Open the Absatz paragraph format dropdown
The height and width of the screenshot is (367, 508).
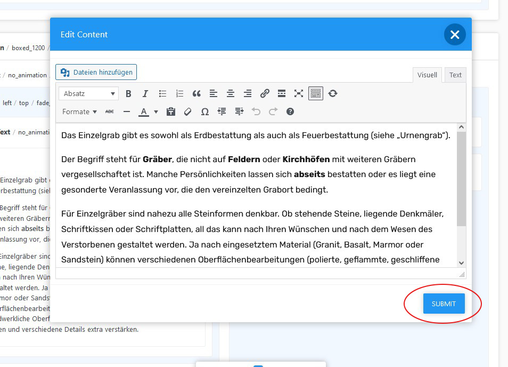[x=88, y=94]
